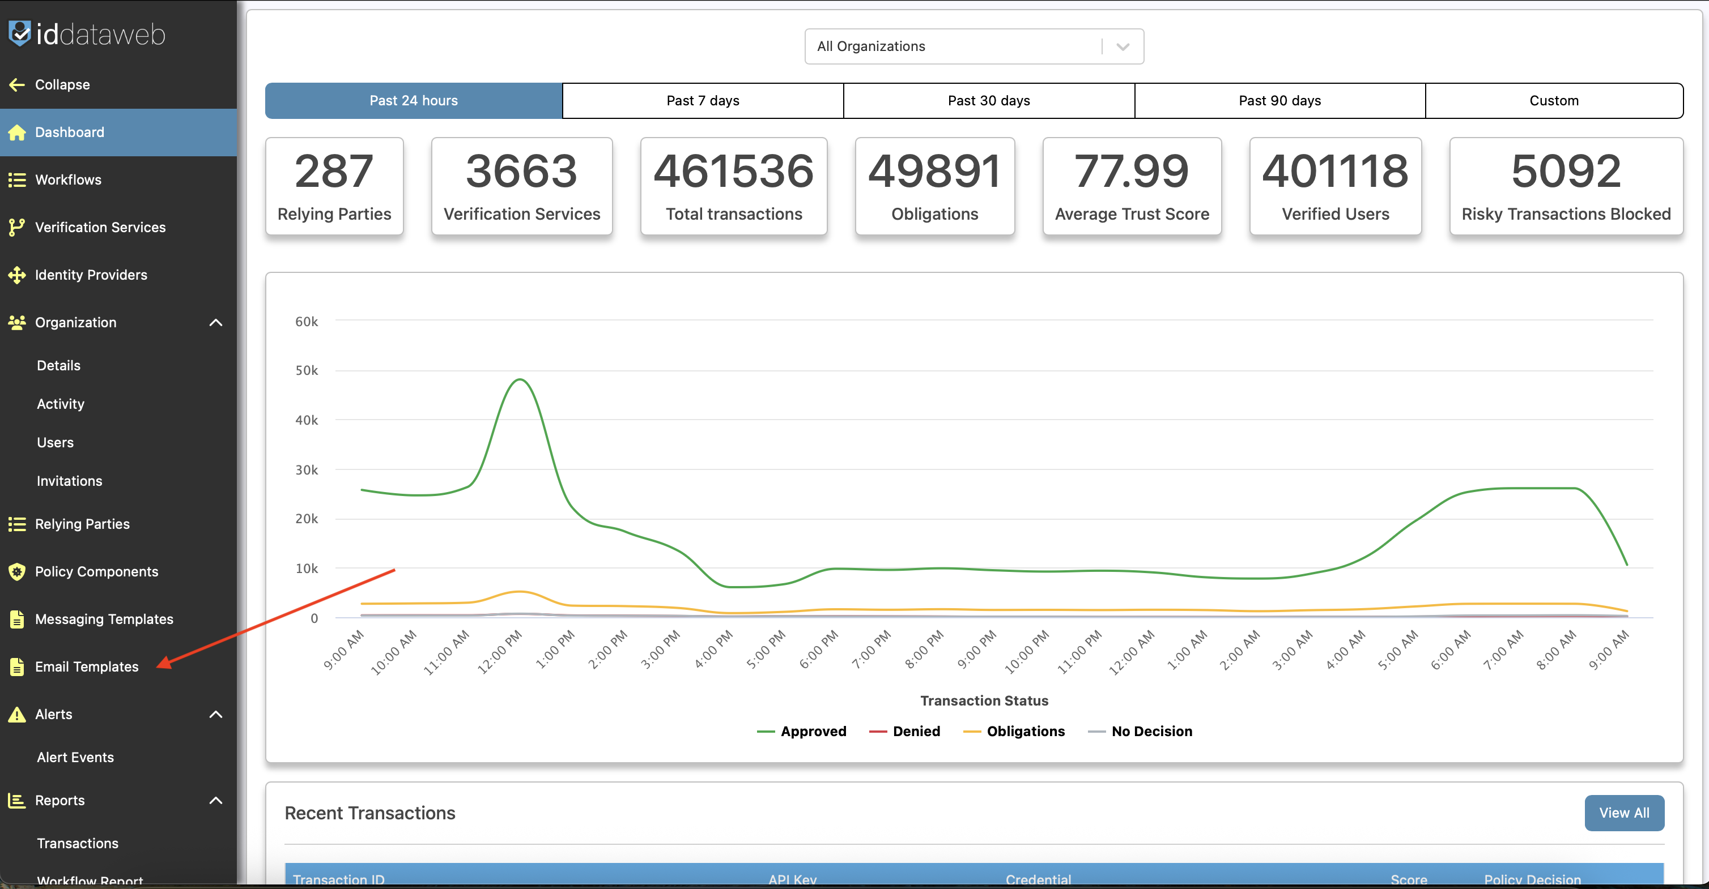
Task: Click the Workflows list icon
Action: coord(17,179)
